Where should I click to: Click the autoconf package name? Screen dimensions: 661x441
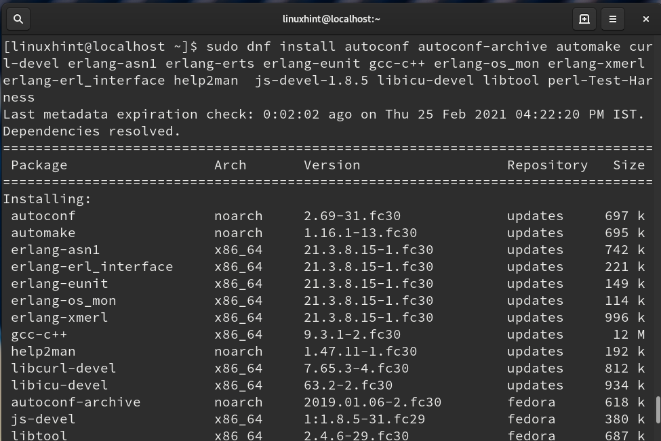pos(43,215)
